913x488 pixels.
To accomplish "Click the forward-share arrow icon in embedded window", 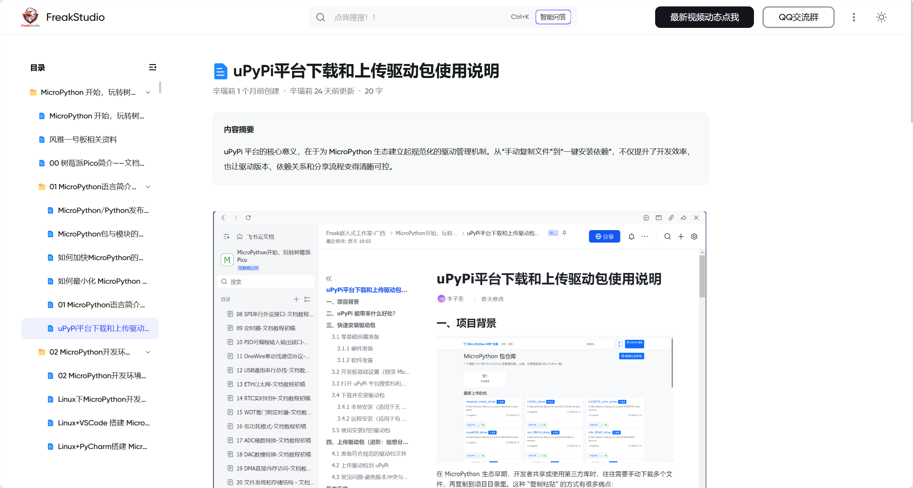I will click(684, 218).
